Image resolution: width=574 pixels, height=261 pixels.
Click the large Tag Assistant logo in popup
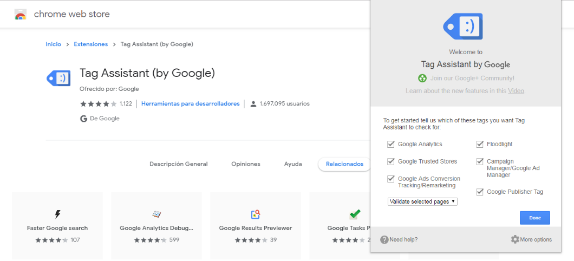pyautogui.click(x=462, y=27)
